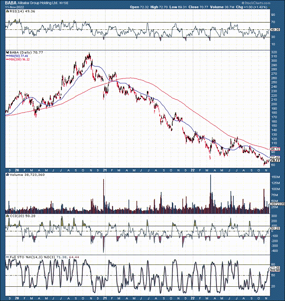
Task: Click the MA(200) 96.12 legend text
Action: pyautogui.click(x=20, y=60)
